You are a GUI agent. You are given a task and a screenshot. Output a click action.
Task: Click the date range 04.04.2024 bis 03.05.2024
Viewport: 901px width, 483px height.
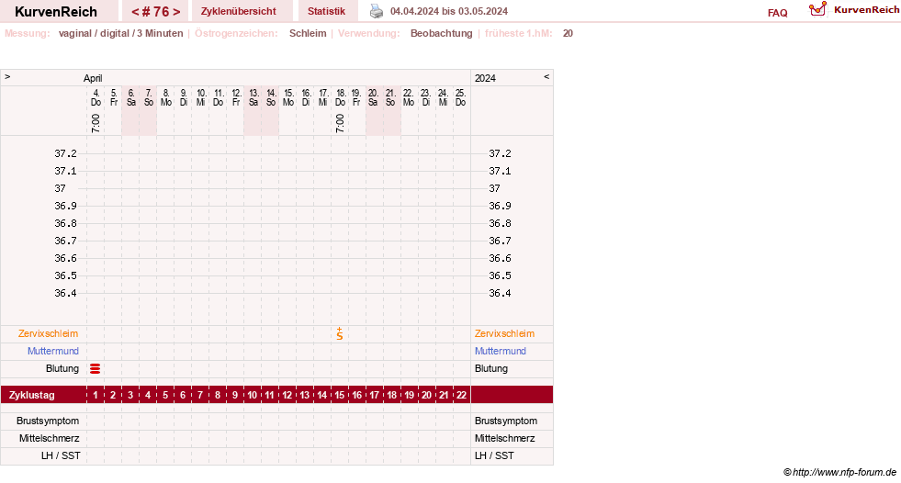click(x=449, y=11)
